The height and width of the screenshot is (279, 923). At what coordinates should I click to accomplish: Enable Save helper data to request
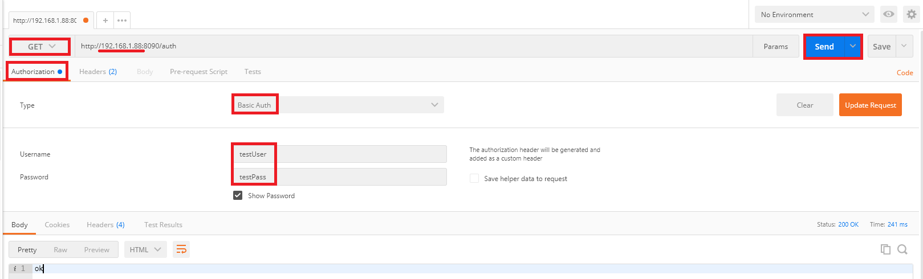[x=474, y=178]
